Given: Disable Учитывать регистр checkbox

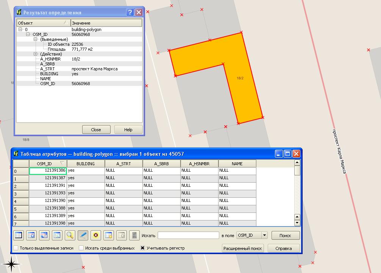Looking at the screenshot, I should pos(143,248).
